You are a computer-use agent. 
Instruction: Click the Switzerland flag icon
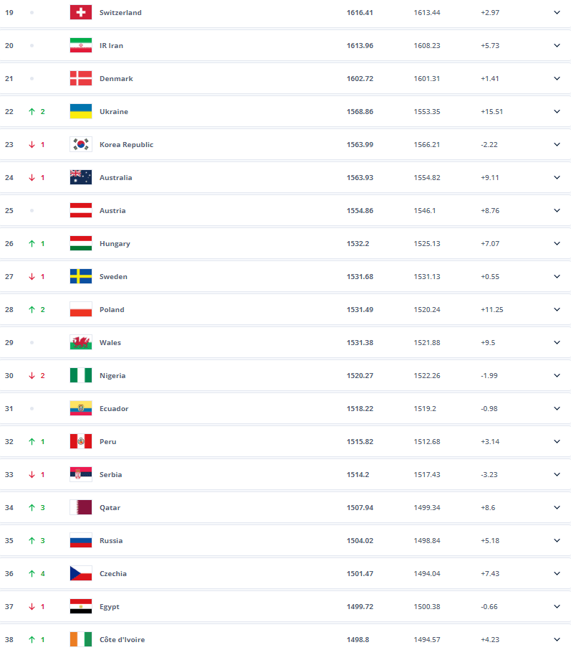[x=80, y=12]
